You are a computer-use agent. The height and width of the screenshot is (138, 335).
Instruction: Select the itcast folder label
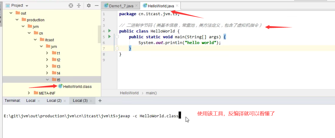(x=50, y=40)
